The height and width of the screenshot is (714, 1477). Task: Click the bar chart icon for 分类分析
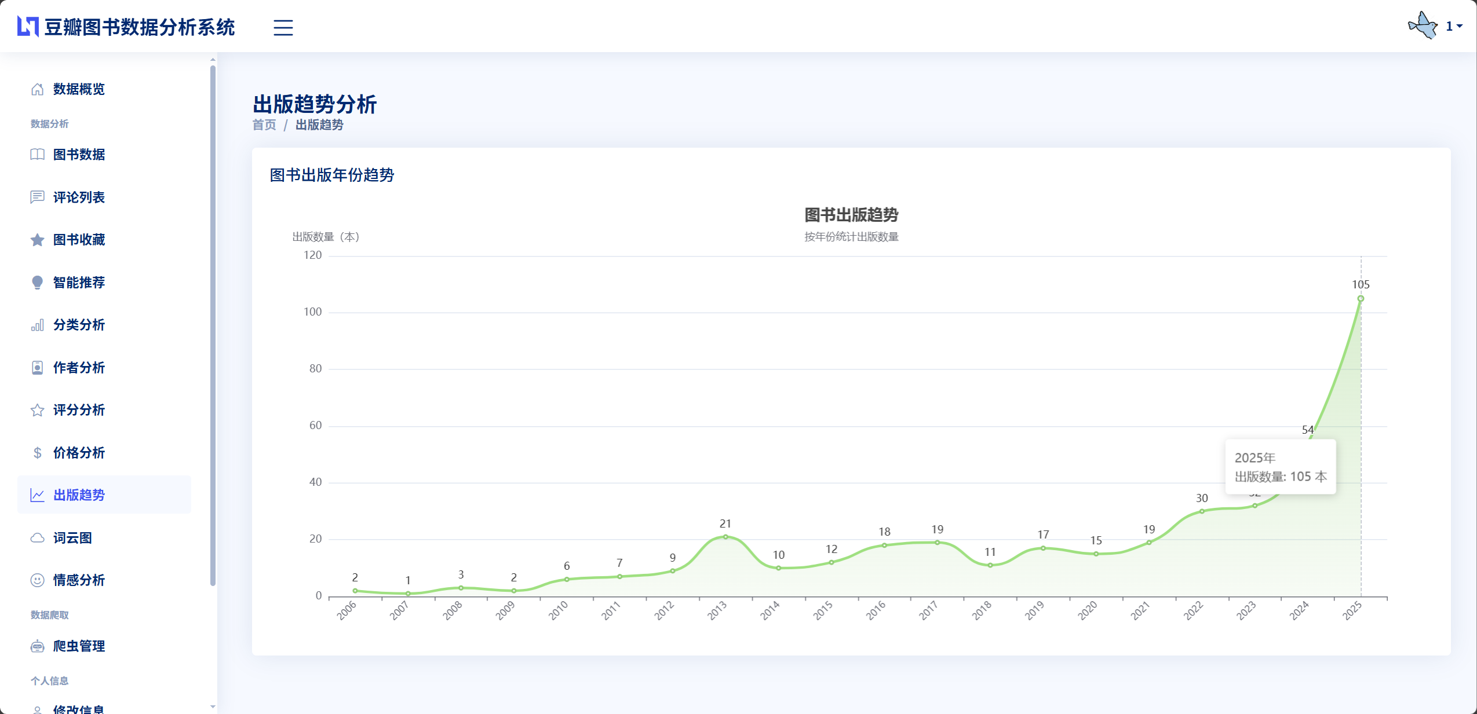coord(37,325)
